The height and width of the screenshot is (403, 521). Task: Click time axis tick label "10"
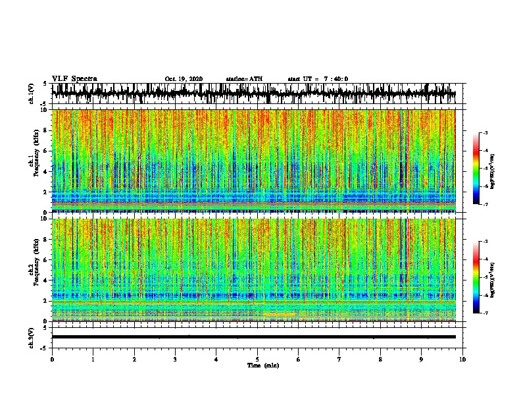462,360
